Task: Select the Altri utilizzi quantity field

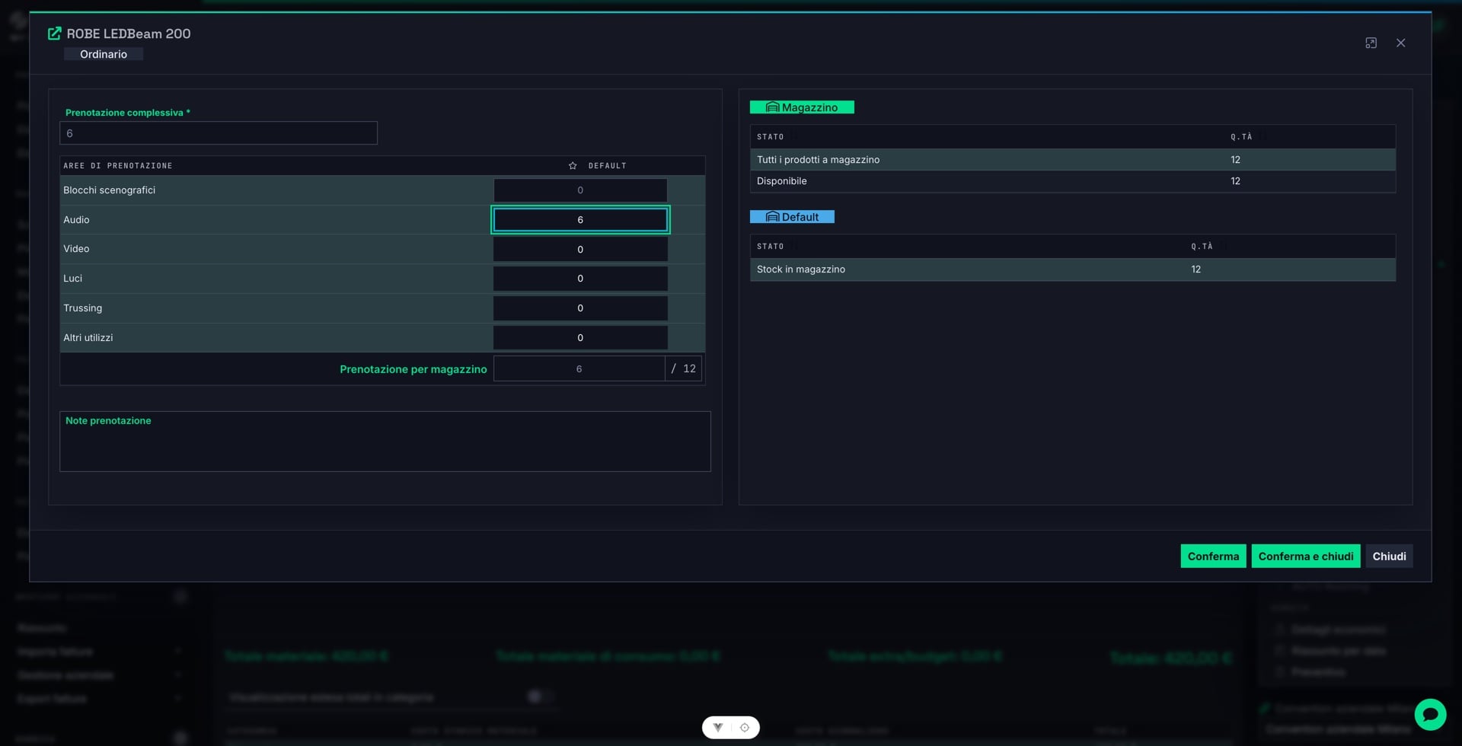Action: [580, 338]
